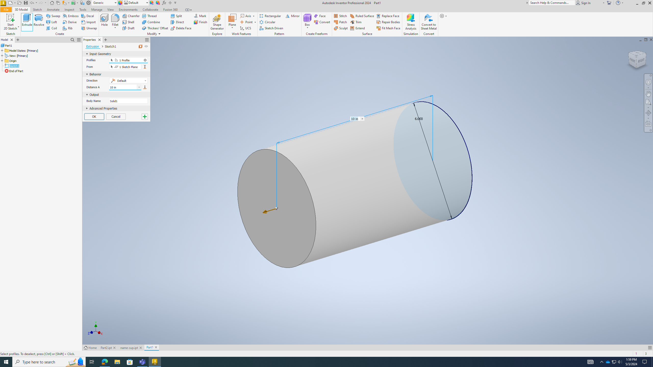Open the File menu
This screenshot has width=653, height=367.
(x=6, y=9)
